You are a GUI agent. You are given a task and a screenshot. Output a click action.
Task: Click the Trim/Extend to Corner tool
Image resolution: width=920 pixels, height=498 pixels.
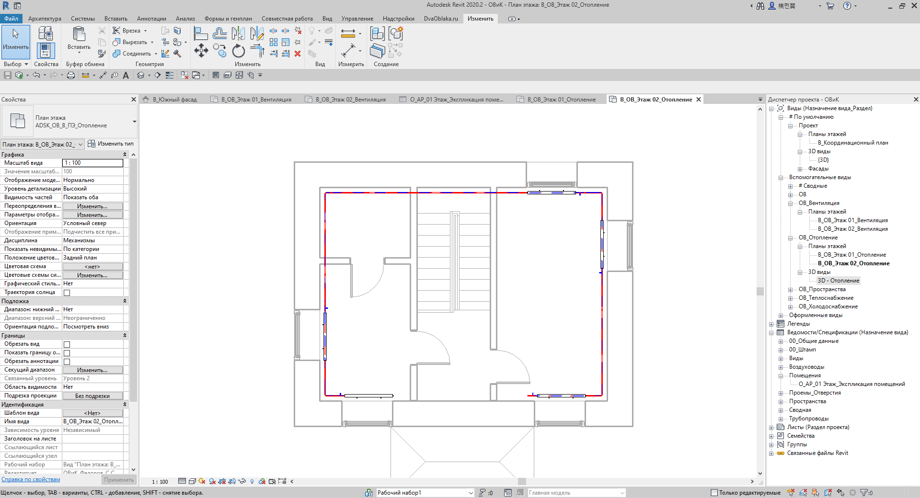(x=257, y=51)
